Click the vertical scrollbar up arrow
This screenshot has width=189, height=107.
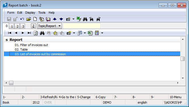point(183,39)
